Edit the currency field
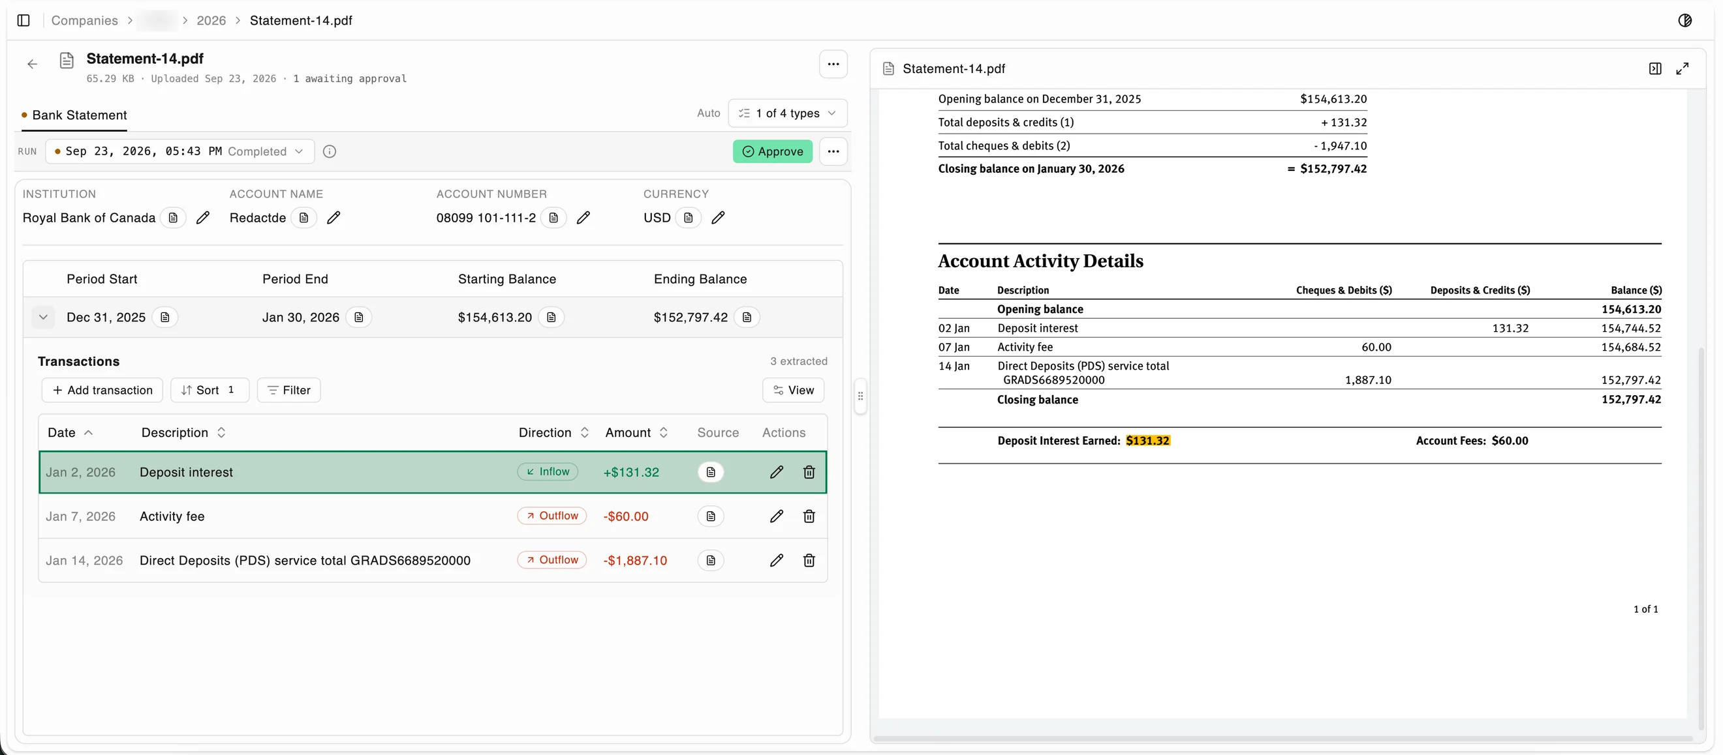 [x=718, y=218]
